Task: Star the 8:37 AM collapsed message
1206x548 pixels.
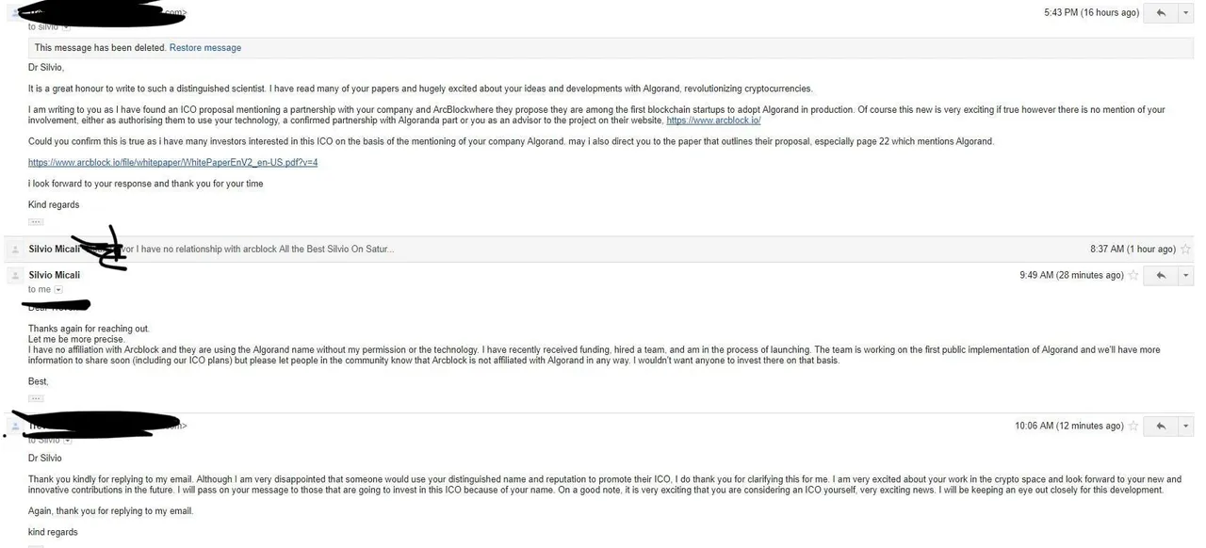Action: (x=1185, y=250)
